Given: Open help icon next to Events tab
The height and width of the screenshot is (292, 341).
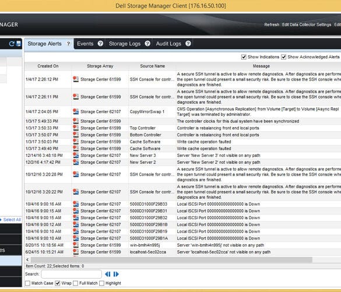Looking at the screenshot, I should tap(100, 44).
